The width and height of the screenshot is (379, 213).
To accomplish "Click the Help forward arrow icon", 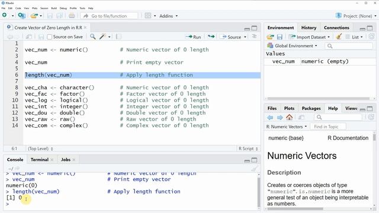I will (x=280, y=117).
